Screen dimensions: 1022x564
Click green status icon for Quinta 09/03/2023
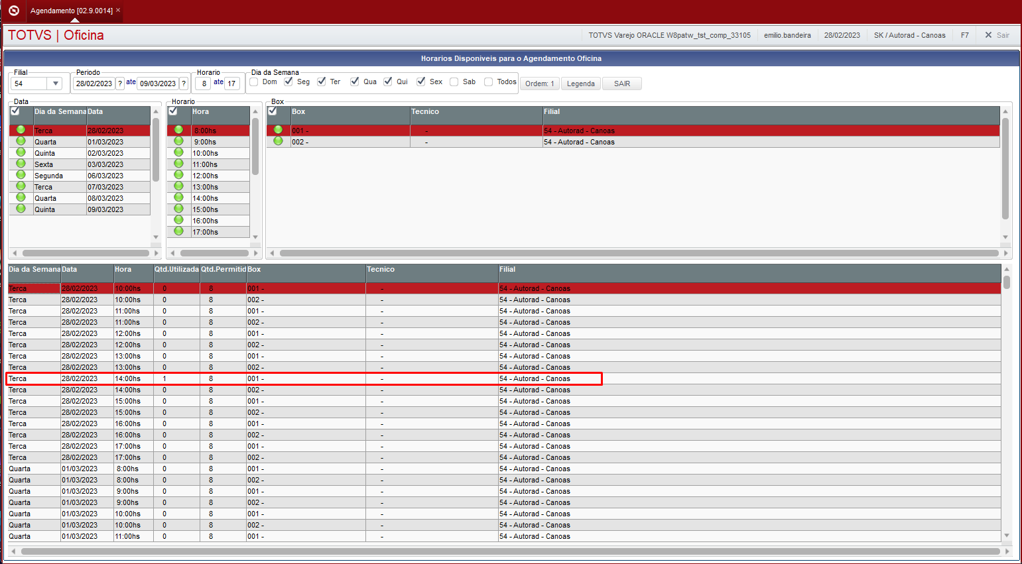[x=21, y=209]
